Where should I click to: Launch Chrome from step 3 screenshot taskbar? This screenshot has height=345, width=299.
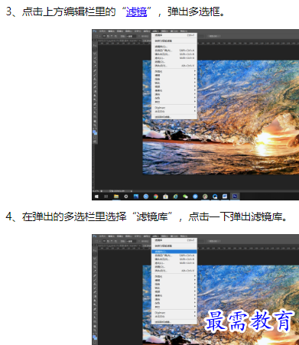(x=156, y=197)
